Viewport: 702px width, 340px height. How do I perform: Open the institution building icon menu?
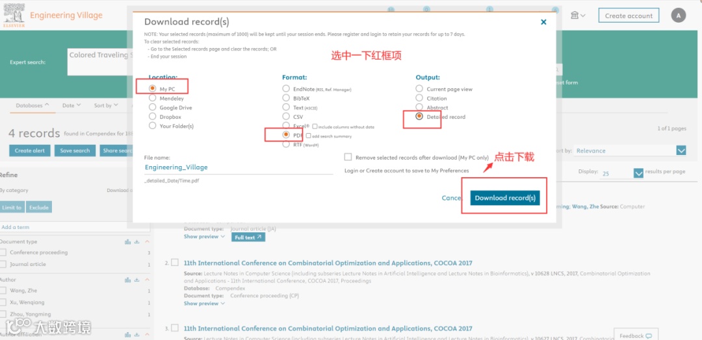578,16
